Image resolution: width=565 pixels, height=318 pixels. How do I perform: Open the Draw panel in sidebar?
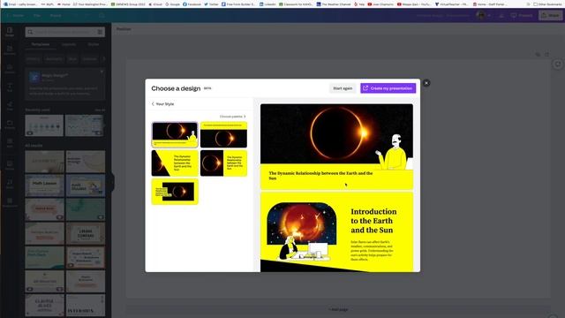tap(10, 106)
